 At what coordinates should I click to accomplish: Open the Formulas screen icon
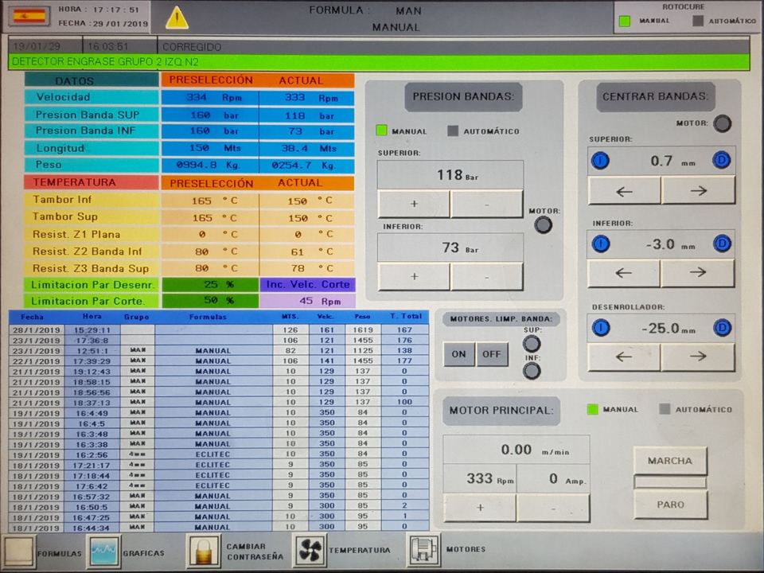(x=18, y=552)
